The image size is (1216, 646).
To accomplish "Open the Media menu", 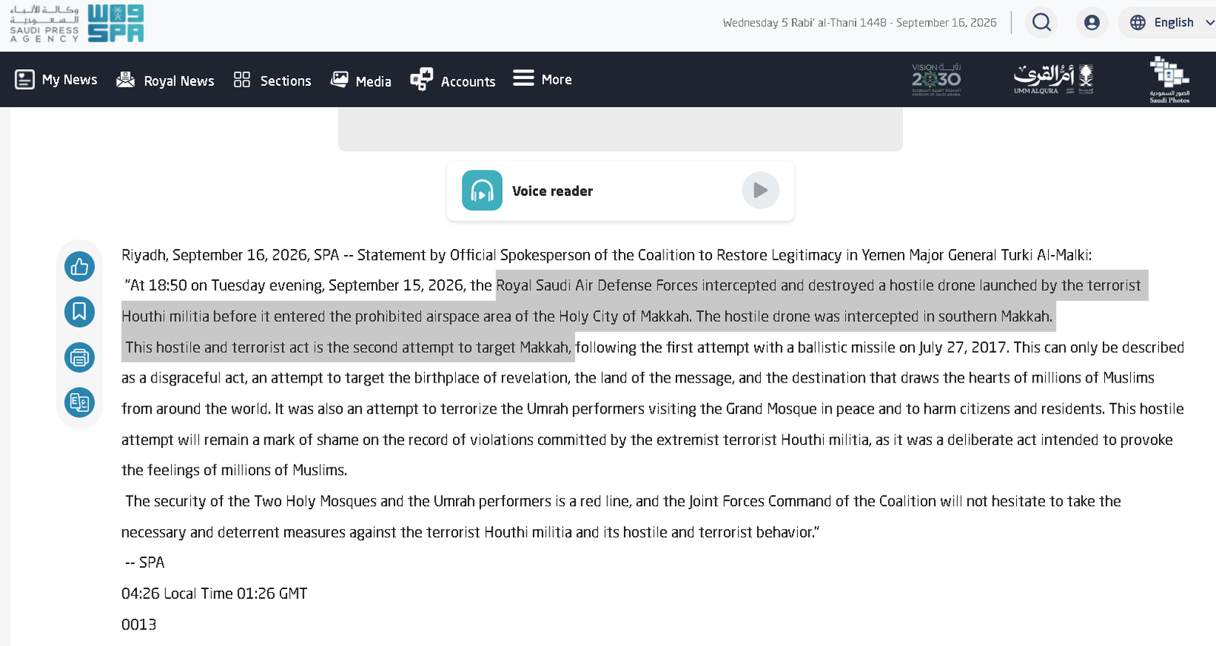I will pos(361,80).
